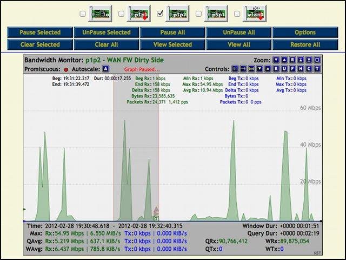Click the Controls up-arrow icon
Viewport: 346px width, 260px height.
268,69
